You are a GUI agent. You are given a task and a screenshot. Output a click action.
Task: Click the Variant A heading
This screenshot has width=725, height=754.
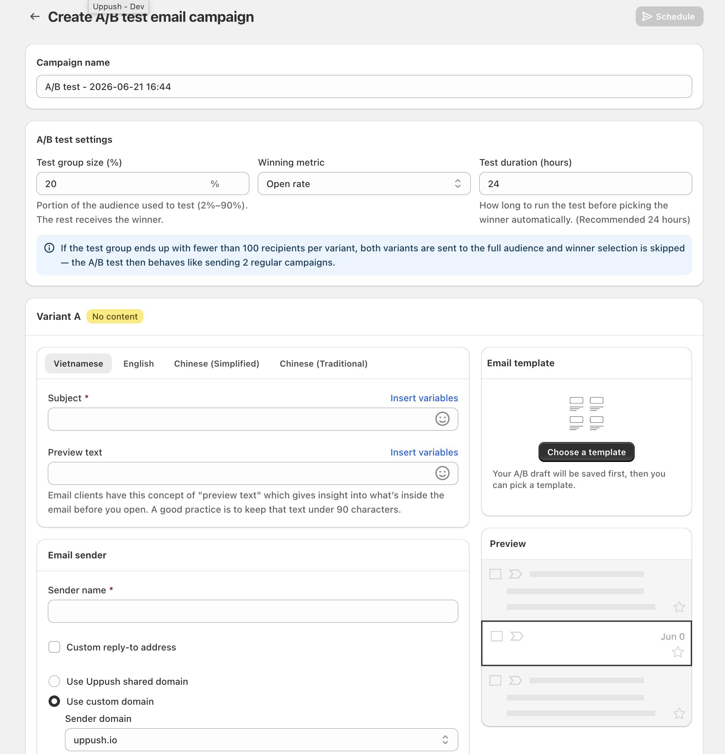(59, 316)
